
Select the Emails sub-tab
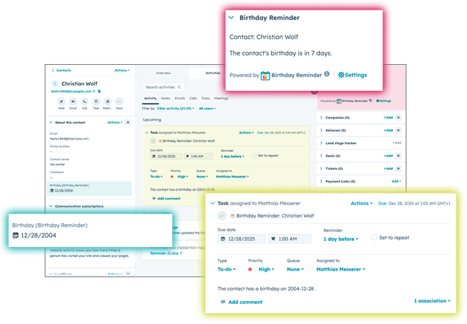(x=180, y=98)
